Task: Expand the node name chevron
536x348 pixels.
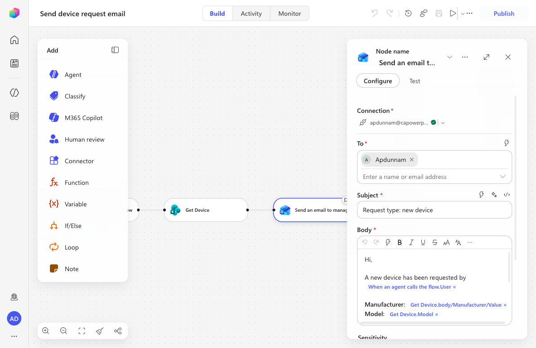Action: [450, 57]
